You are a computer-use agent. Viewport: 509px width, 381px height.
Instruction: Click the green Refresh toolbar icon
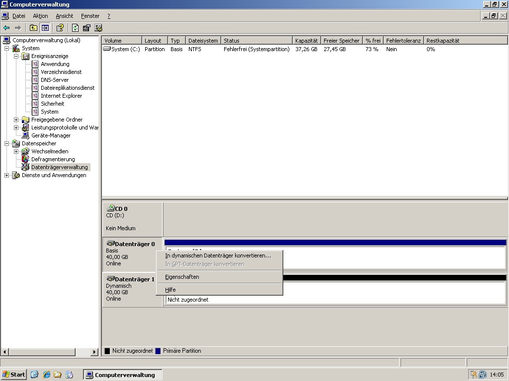tap(75, 28)
